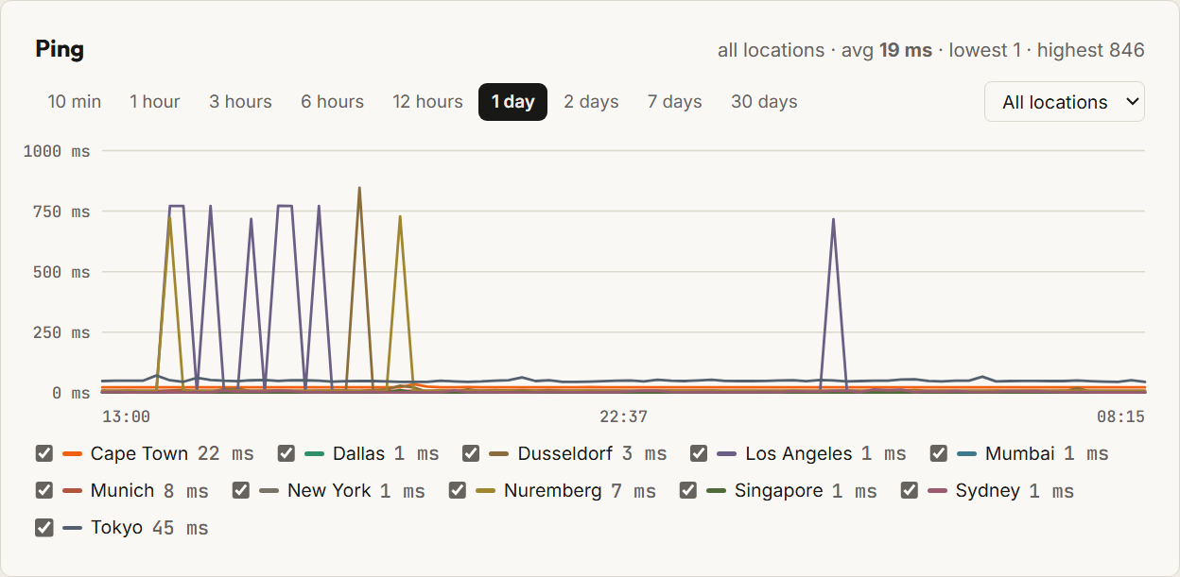Click the Mumbai legend label

pyautogui.click(x=1019, y=453)
